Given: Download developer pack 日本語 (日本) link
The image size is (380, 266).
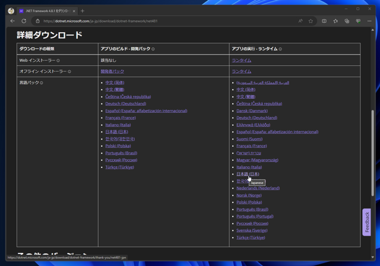Looking at the screenshot, I should click(x=117, y=132).
